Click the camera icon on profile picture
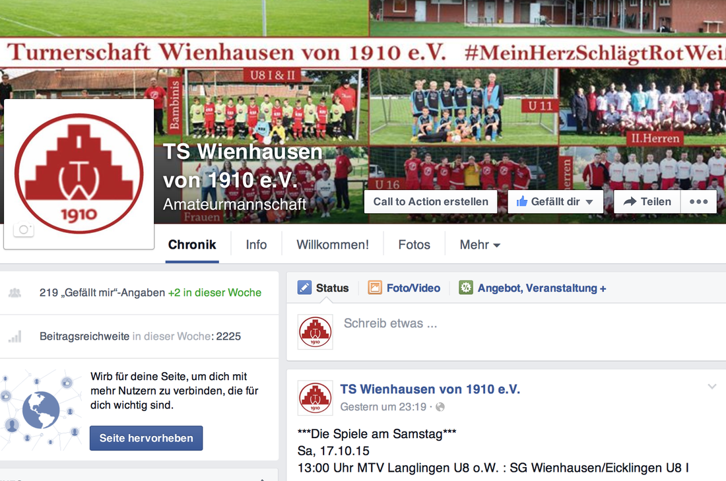 click(x=24, y=230)
